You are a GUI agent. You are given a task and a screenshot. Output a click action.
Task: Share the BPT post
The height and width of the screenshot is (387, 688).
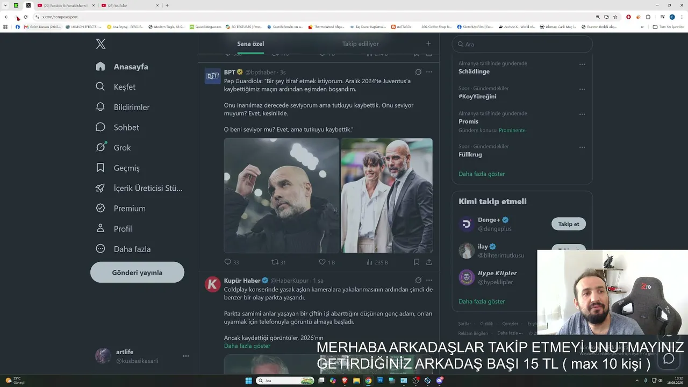(x=429, y=262)
